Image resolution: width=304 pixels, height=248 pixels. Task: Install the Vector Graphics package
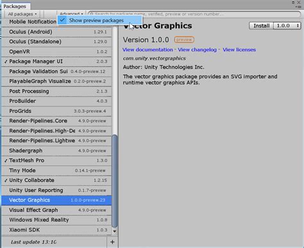261,26
